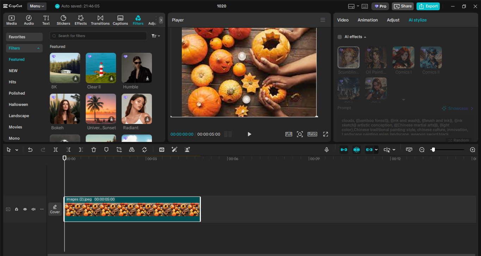Viewport: 481px width, 256px height.
Task: Hide the video track using the eye icon
Action: 25,209
